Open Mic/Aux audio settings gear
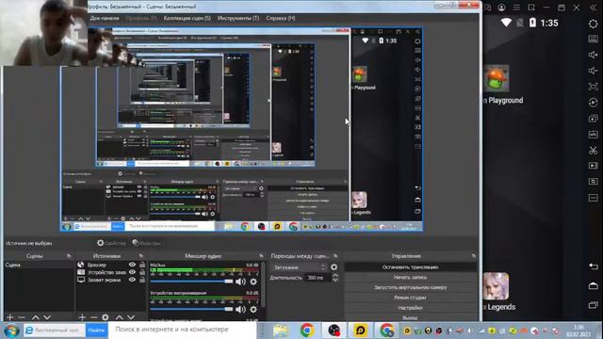 pos(253,282)
